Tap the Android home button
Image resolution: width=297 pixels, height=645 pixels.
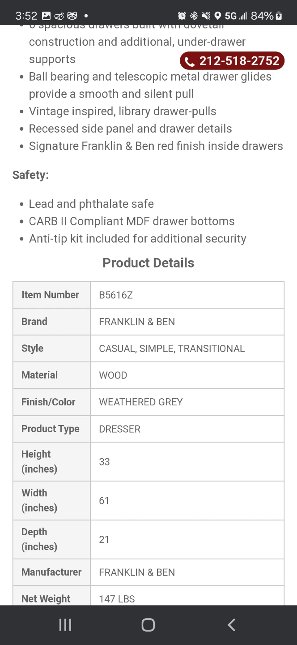click(x=148, y=625)
